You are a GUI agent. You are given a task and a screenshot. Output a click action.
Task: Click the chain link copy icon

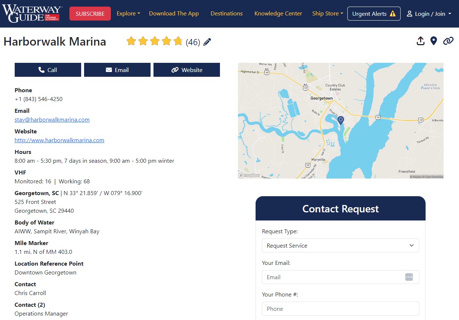click(448, 41)
